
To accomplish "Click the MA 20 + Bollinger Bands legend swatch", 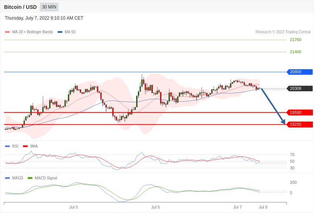I will click(7, 32).
